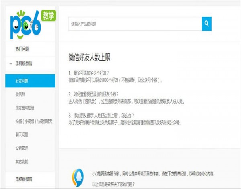Viewport: 241px width, 189px height.
Task: Open the 微信群 sidebar item
Action: 20,94
